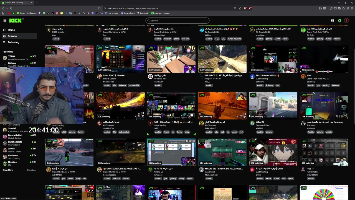Click the Following heart icon
This screenshot has width=355, height=200.
tap(4, 42)
